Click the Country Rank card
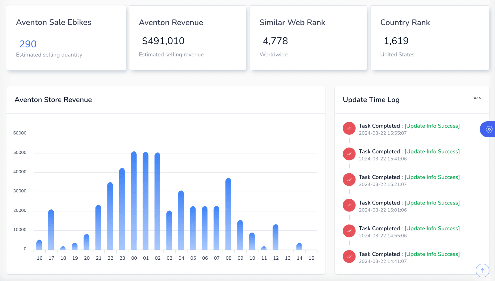Image resolution: width=495 pixels, height=281 pixels. point(430,38)
